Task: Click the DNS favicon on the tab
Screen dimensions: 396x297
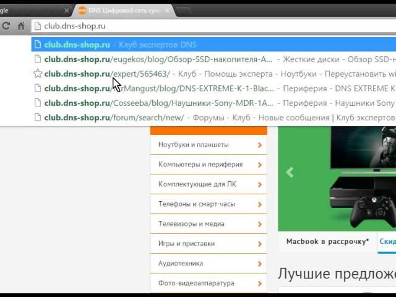Action: [x=82, y=11]
